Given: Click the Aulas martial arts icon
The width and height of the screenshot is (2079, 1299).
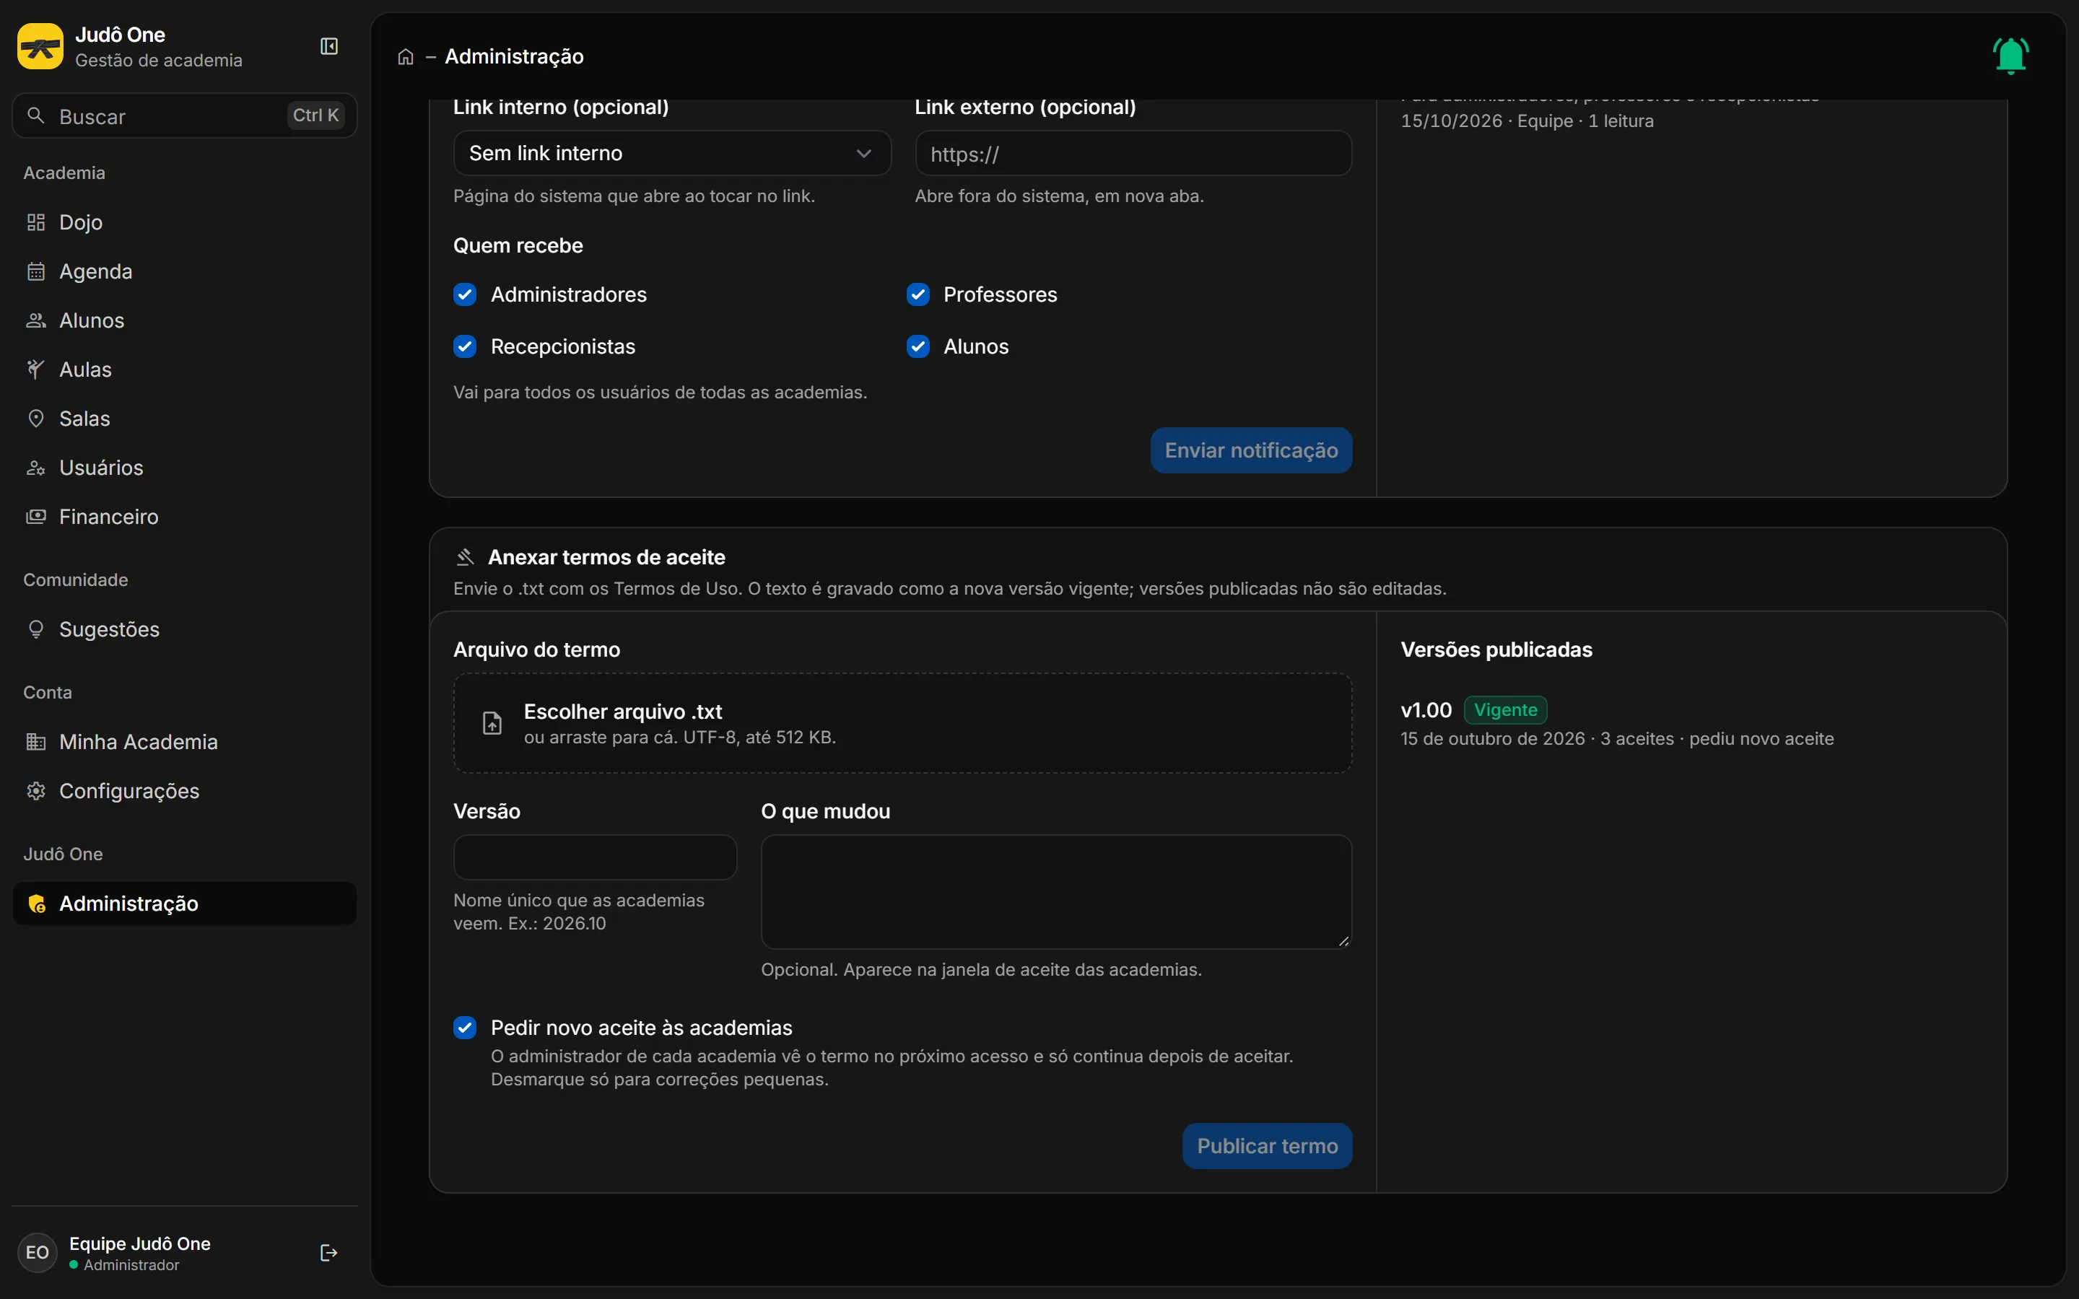Looking at the screenshot, I should pyautogui.click(x=36, y=369).
